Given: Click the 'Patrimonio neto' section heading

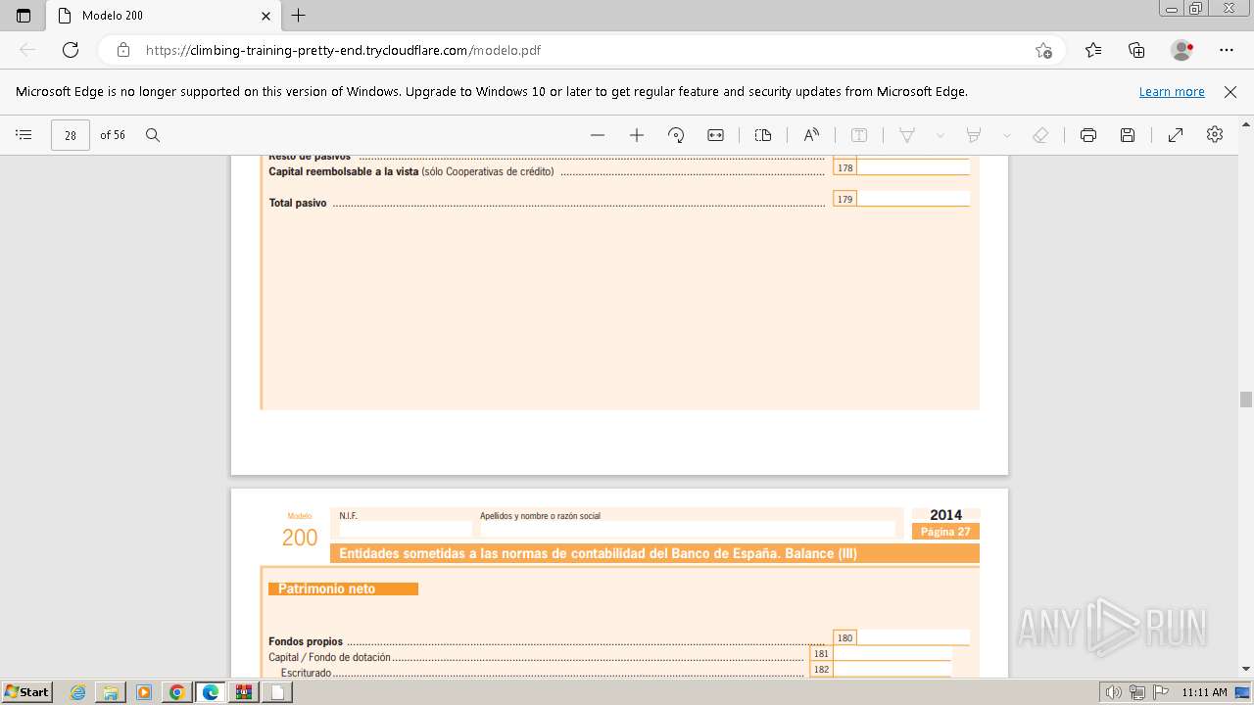Looking at the screenshot, I should pyautogui.click(x=343, y=588).
